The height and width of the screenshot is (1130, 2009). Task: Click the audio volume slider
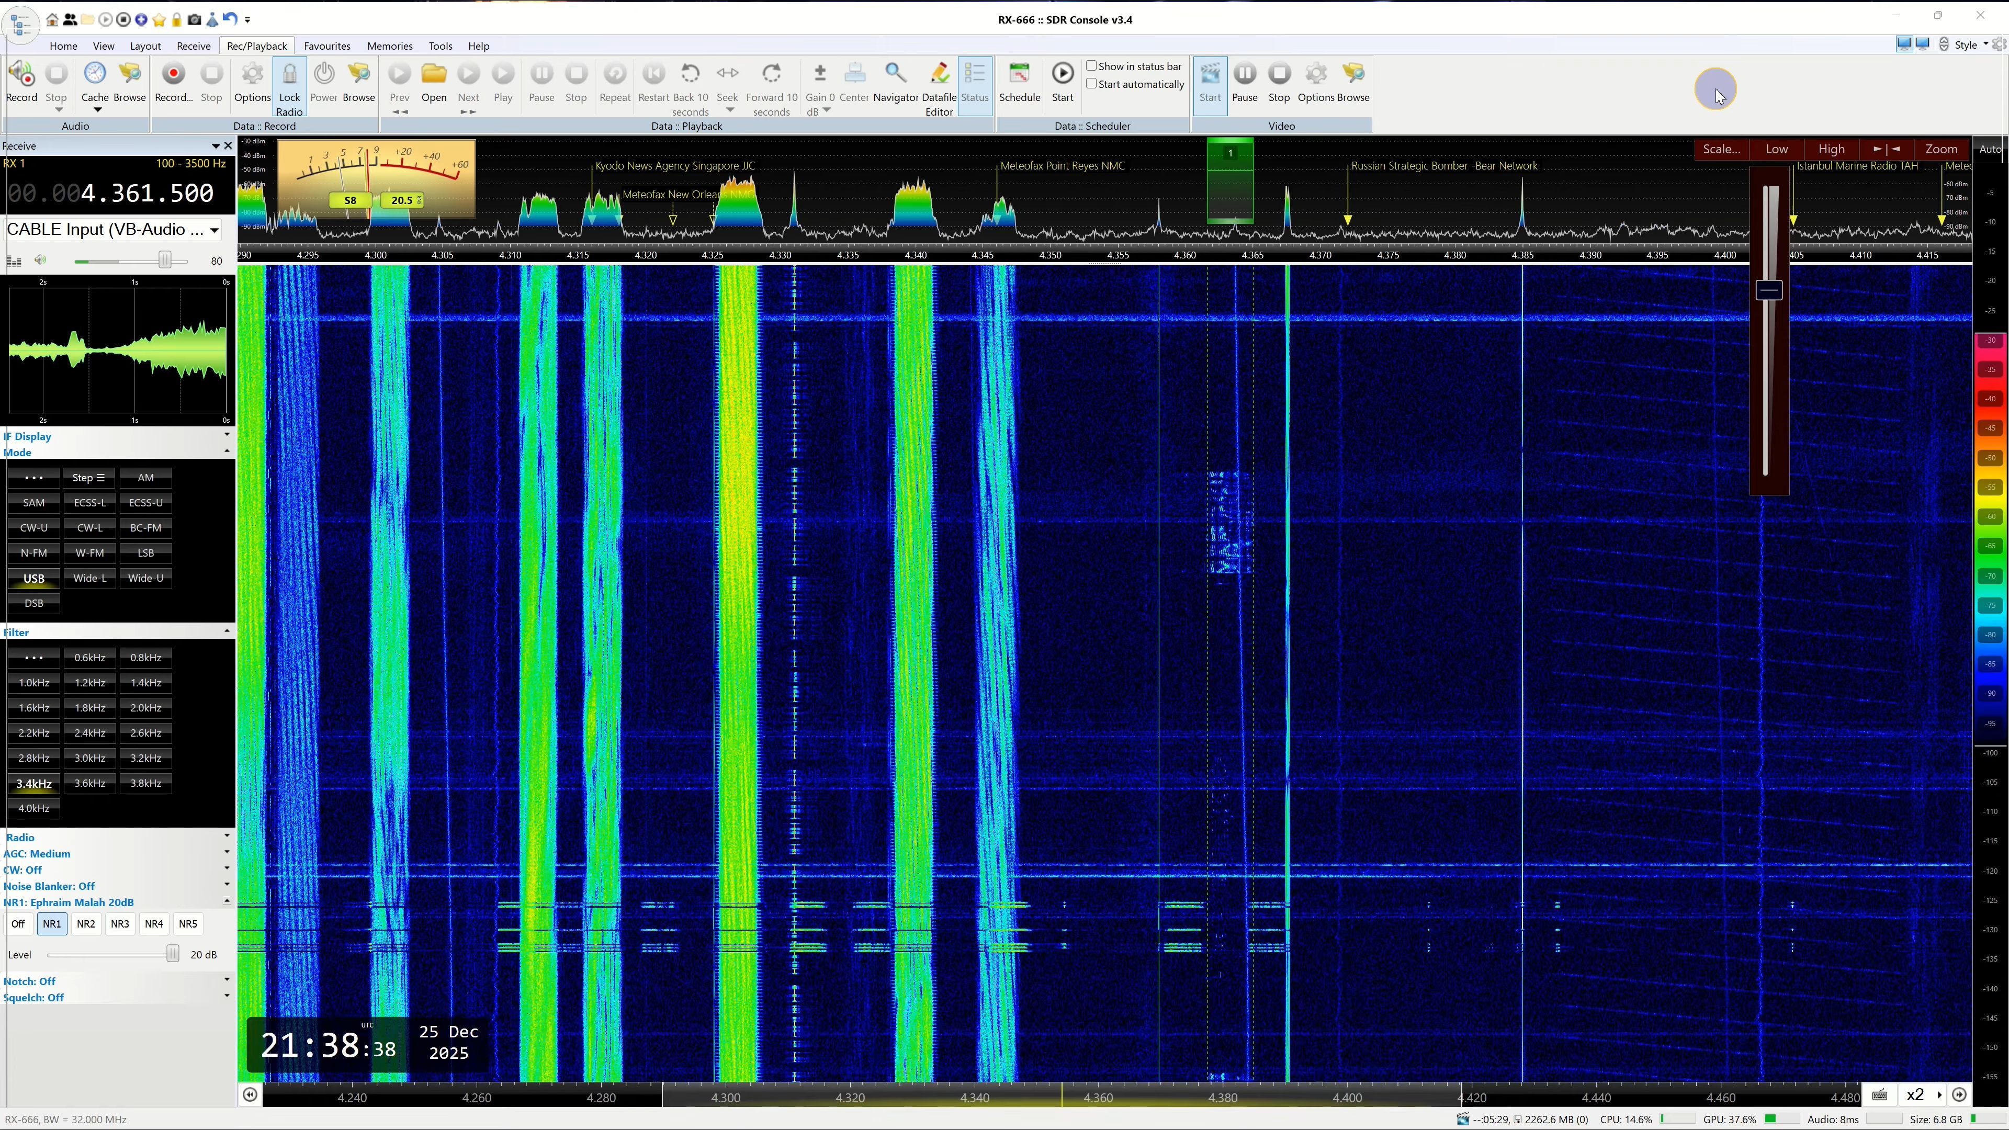pos(165,261)
